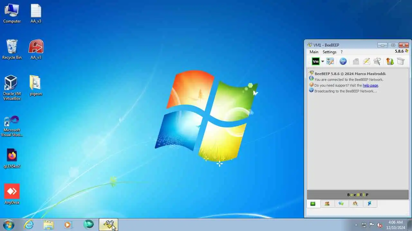Image resolution: width=412 pixels, height=231 pixels.
Task: Switch to the two-people users tab
Action: 327,204
